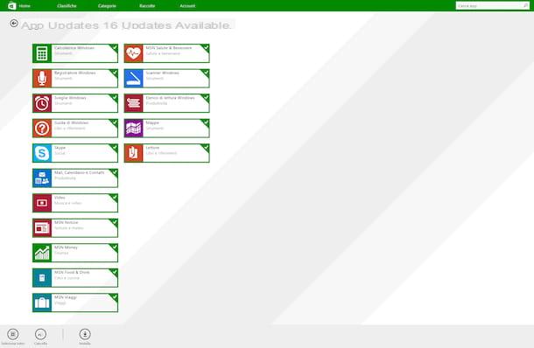Click the Skype app icon
This screenshot has width=534, height=348.
pos(42,153)
